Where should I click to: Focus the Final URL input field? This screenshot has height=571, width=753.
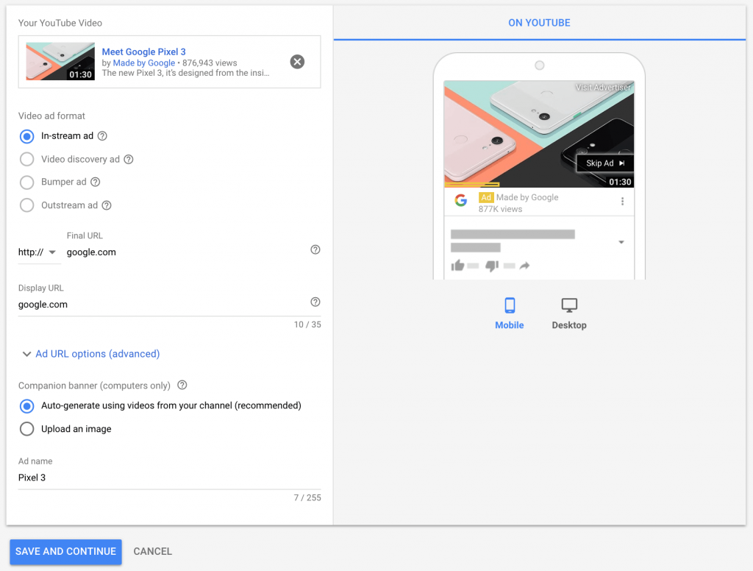click(x=186, y=252)
